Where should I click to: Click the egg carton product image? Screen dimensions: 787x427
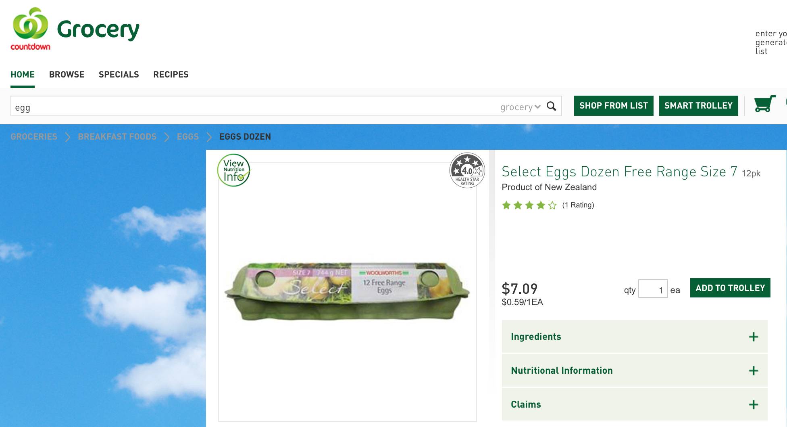(347, 291)
